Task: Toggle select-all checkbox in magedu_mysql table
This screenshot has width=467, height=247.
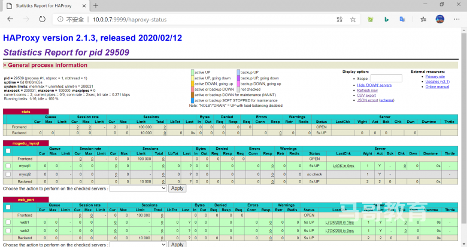Action: (x=8, y=151)
